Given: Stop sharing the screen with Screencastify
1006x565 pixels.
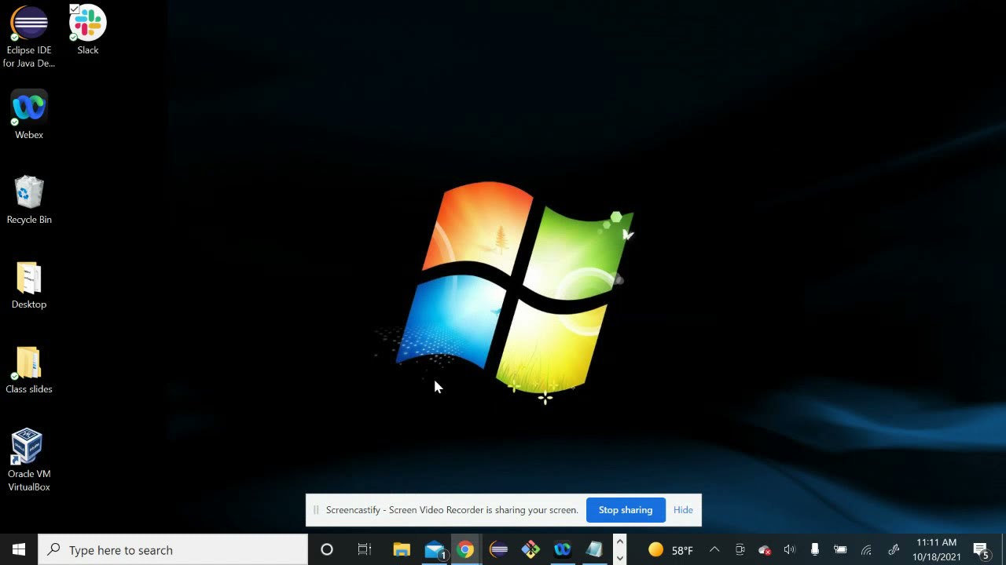Looking at the screenshot, I should [626, 510].
